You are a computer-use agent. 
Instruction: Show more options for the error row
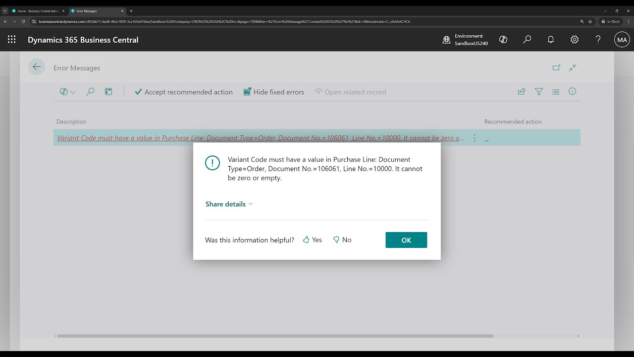point(475,138)
